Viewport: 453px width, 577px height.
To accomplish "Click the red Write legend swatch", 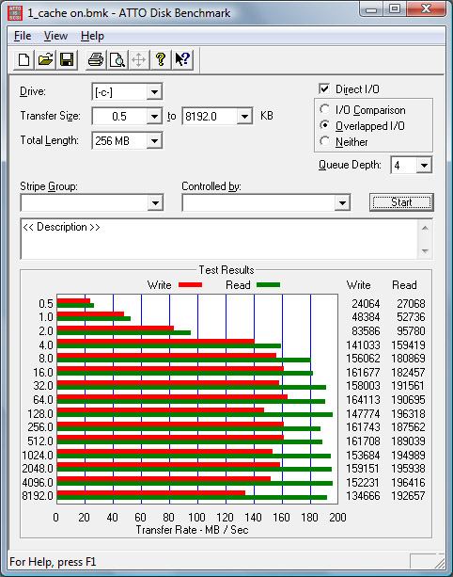I will click(x=190, y=285).
